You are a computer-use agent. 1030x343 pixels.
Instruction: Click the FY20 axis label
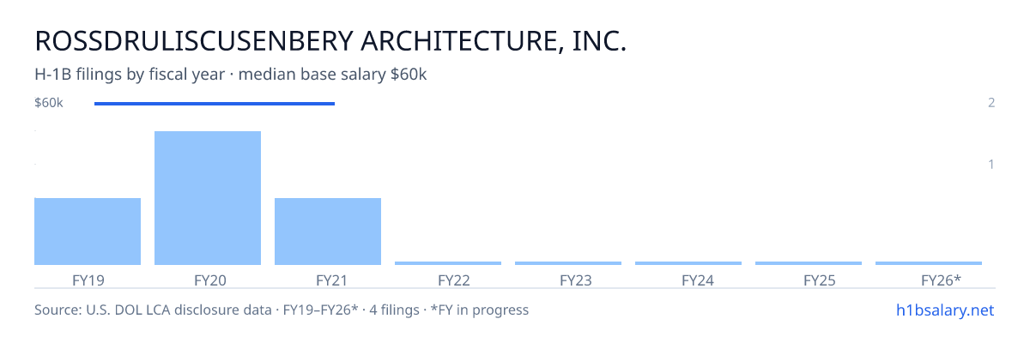click(x=208, y=280)
